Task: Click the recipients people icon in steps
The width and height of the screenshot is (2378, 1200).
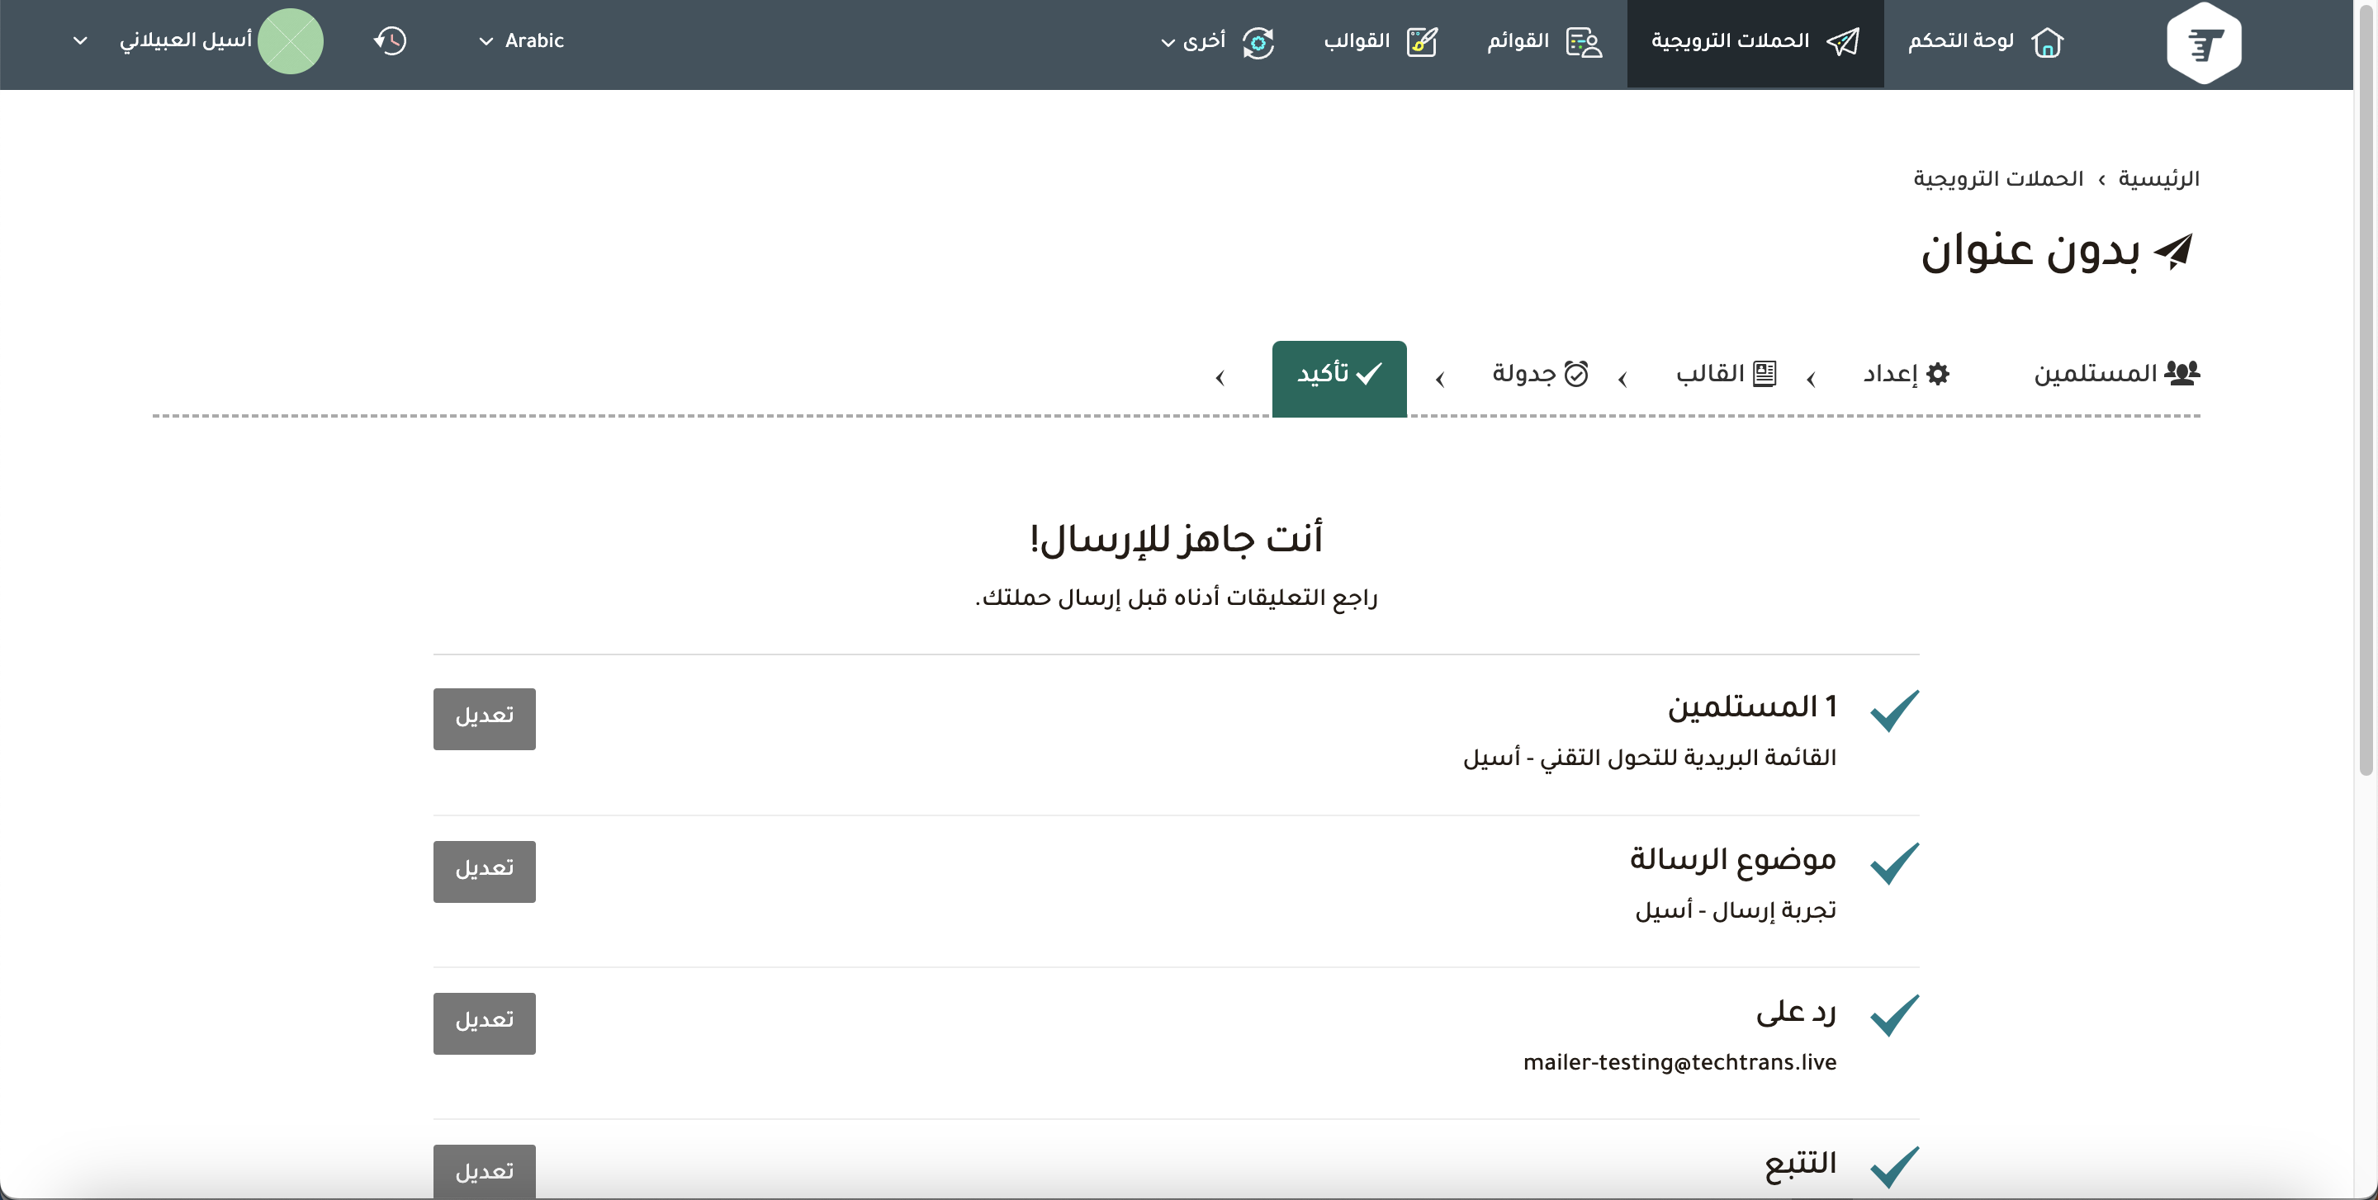Action: 2181,374
